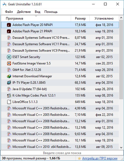Click icon of Visual C++ 2008 мар 12 row

point(9,127)
